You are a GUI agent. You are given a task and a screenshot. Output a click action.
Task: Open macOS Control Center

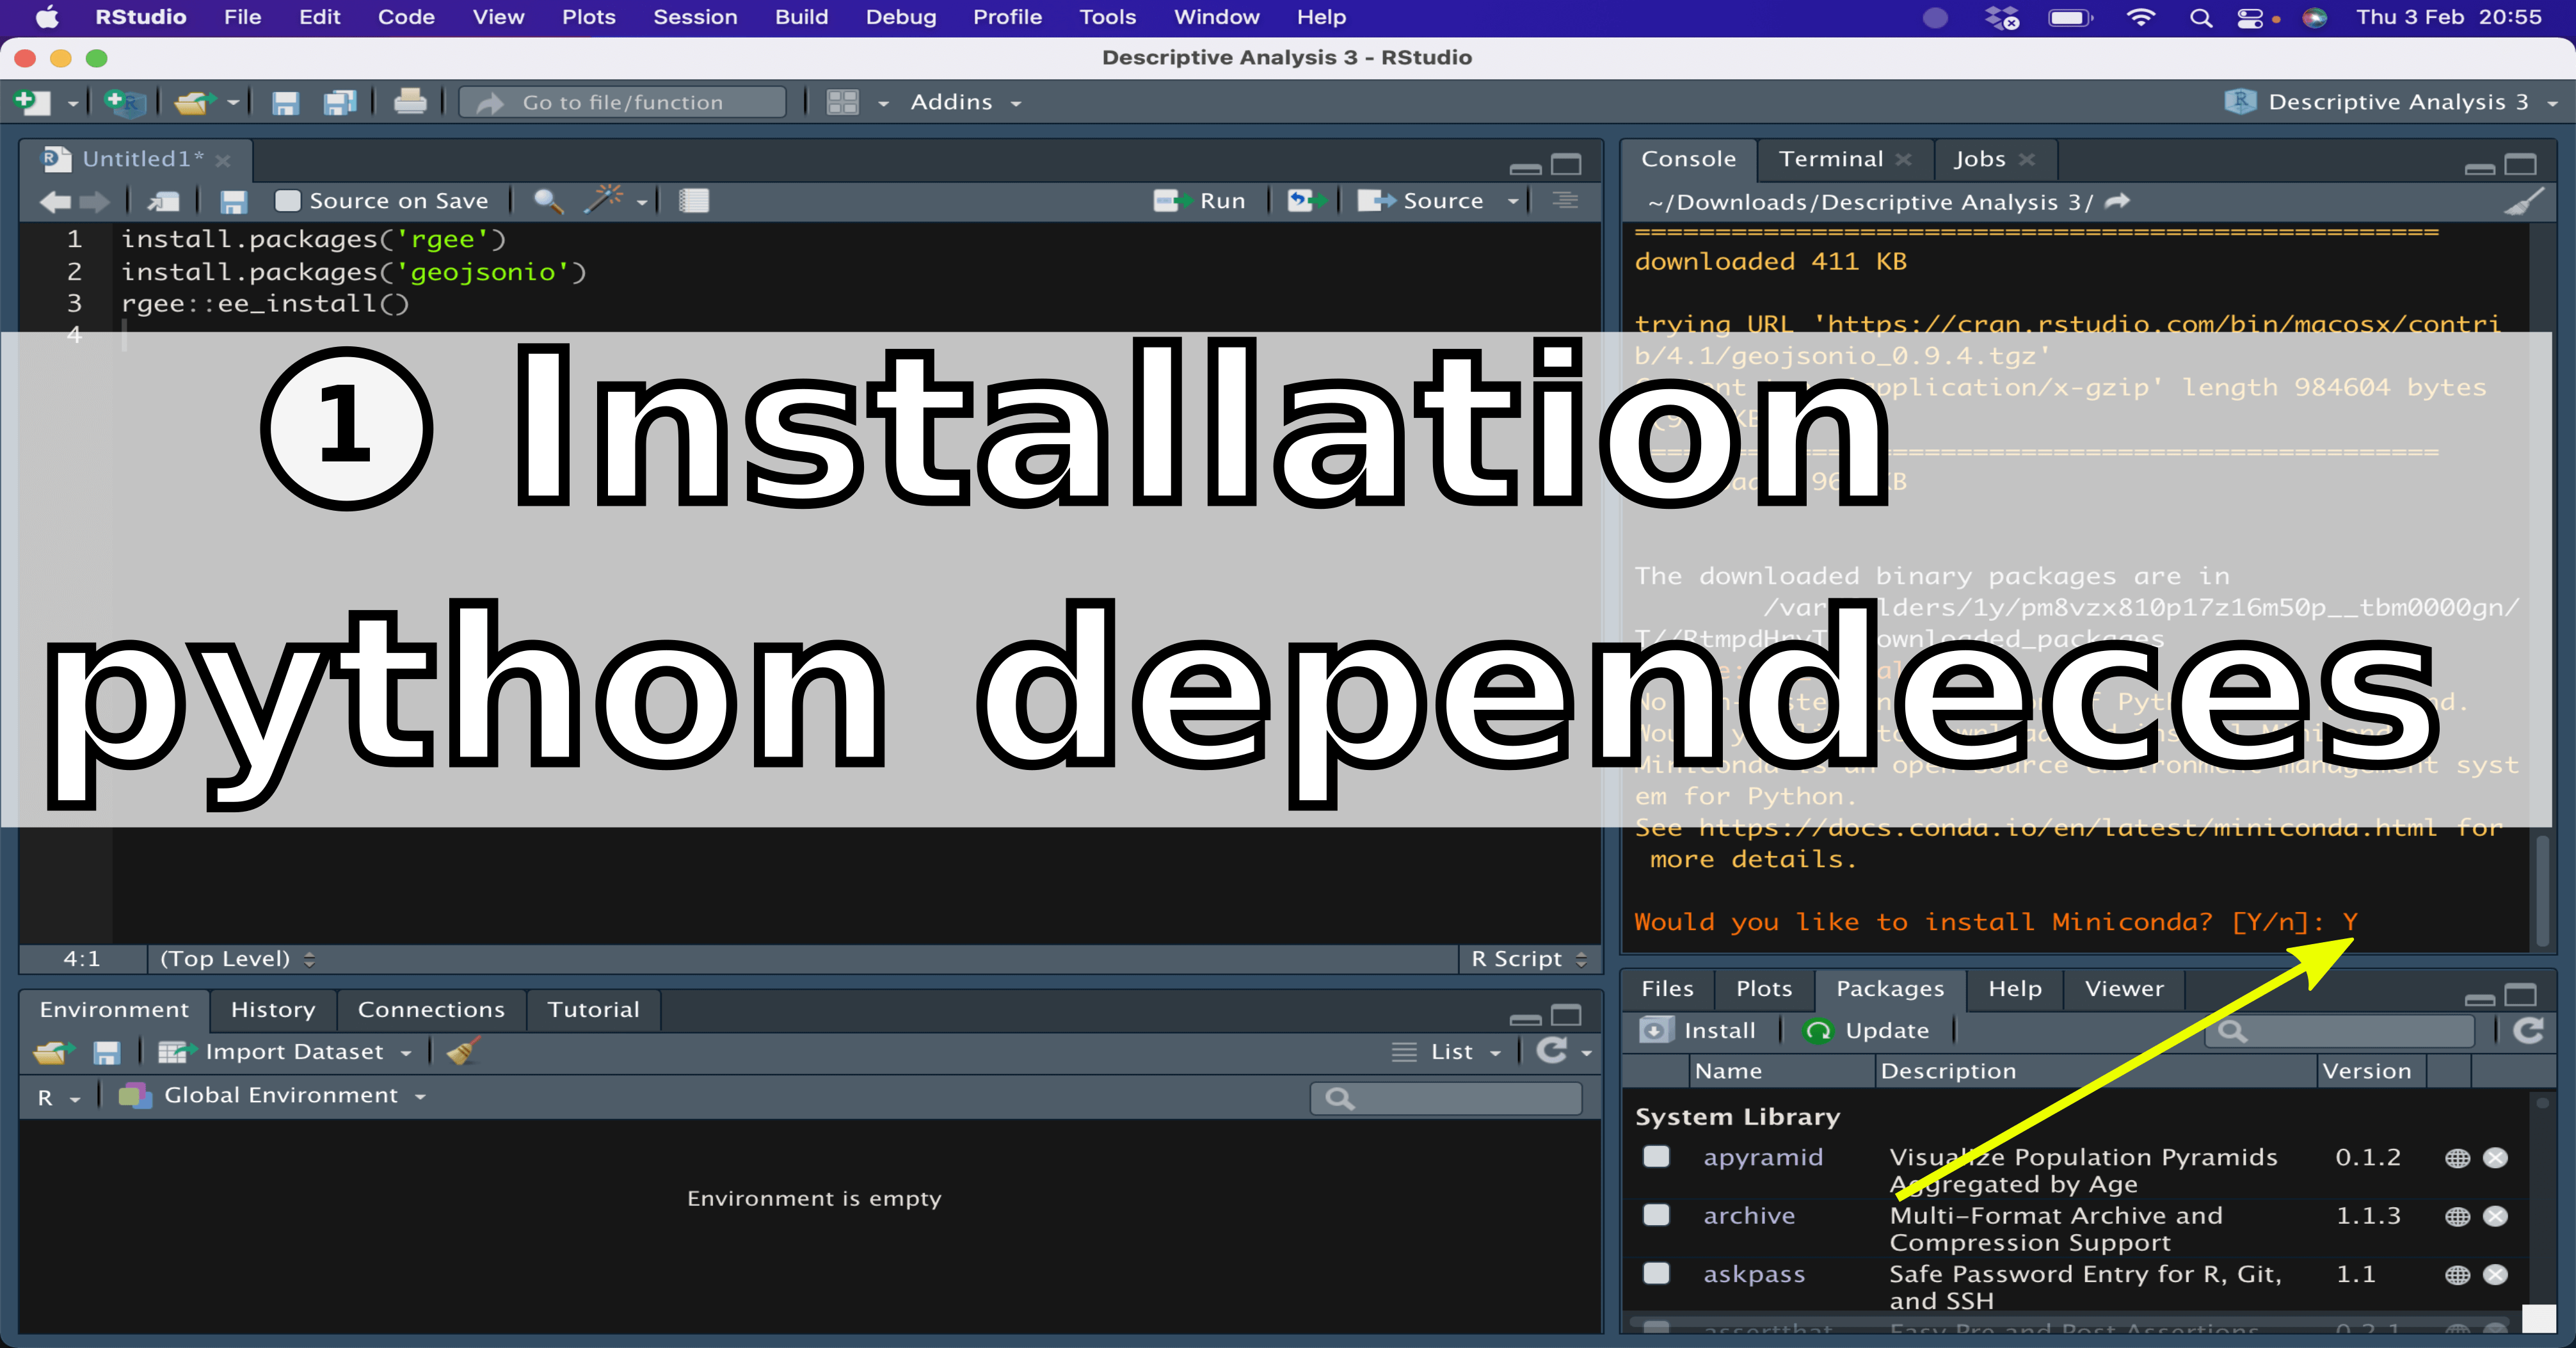[x=2250, y=17]
